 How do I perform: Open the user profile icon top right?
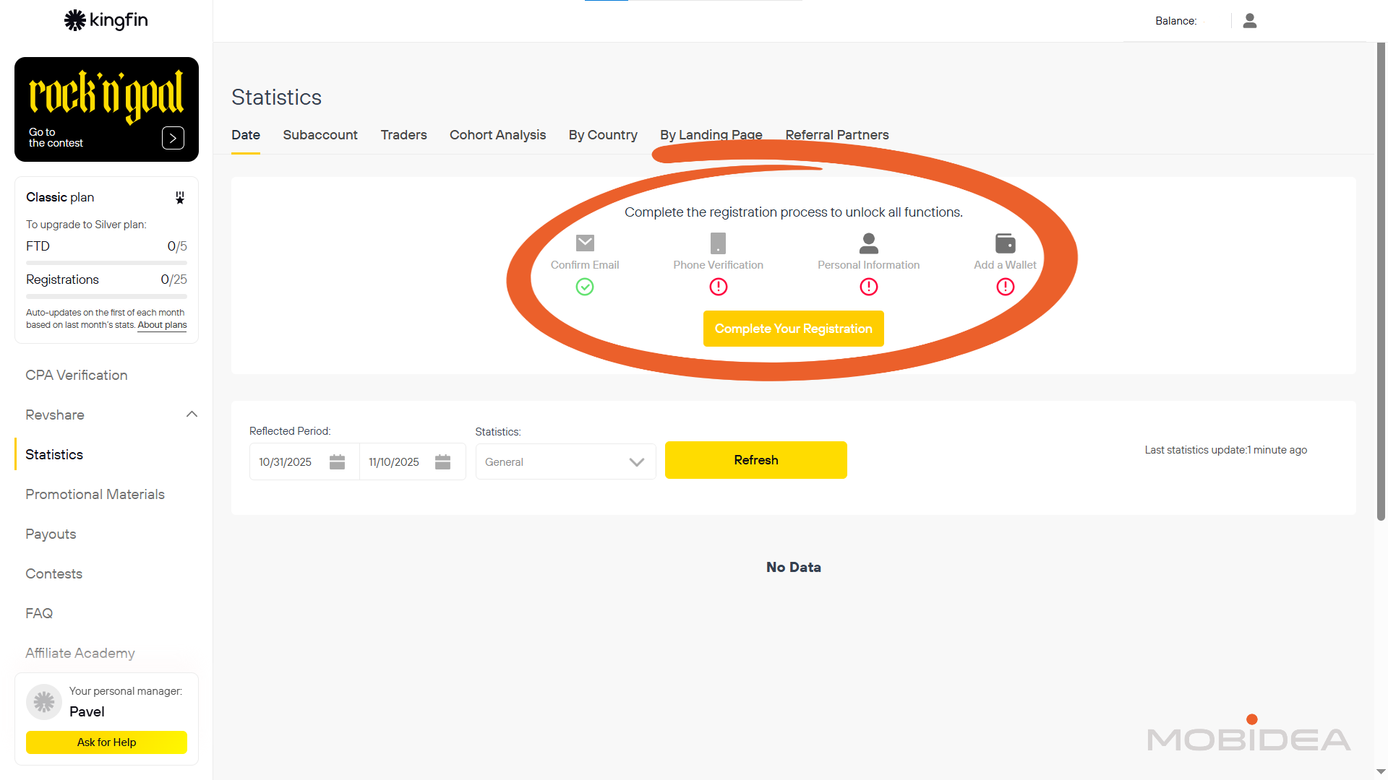[1248, 20]
